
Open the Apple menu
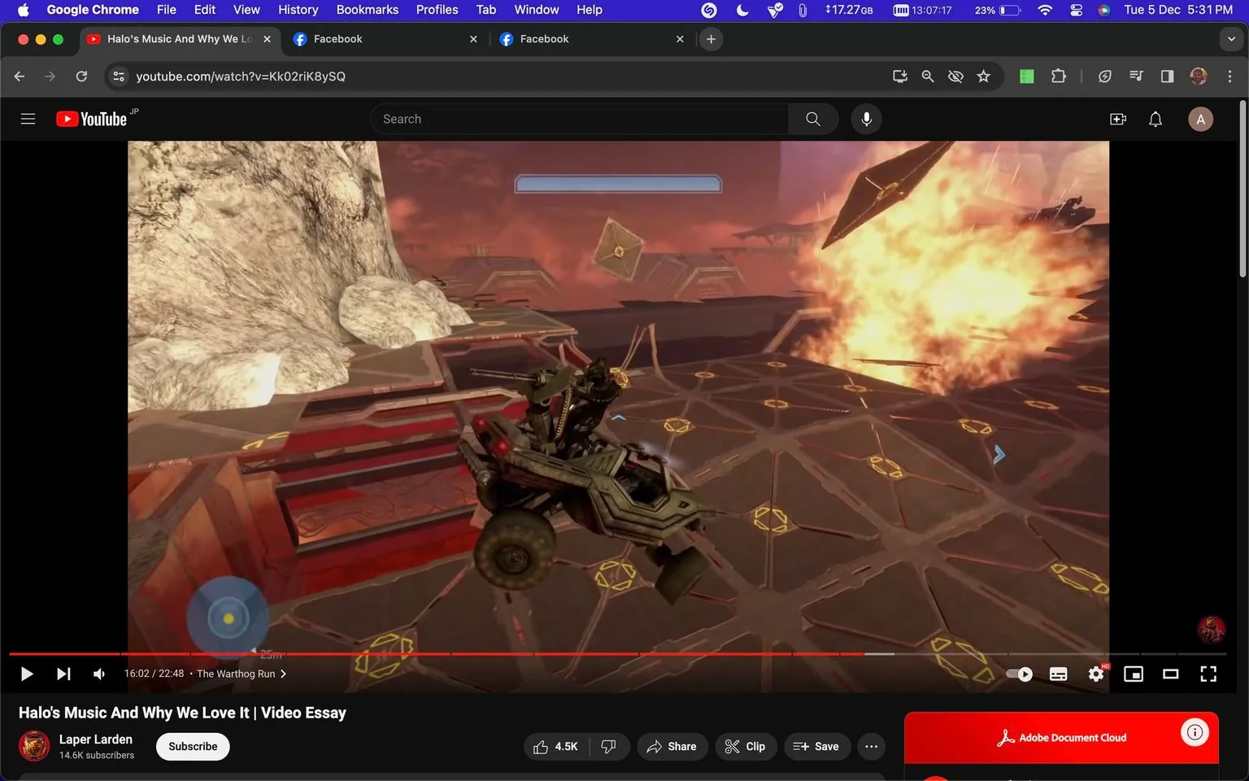tap(23, 10)
